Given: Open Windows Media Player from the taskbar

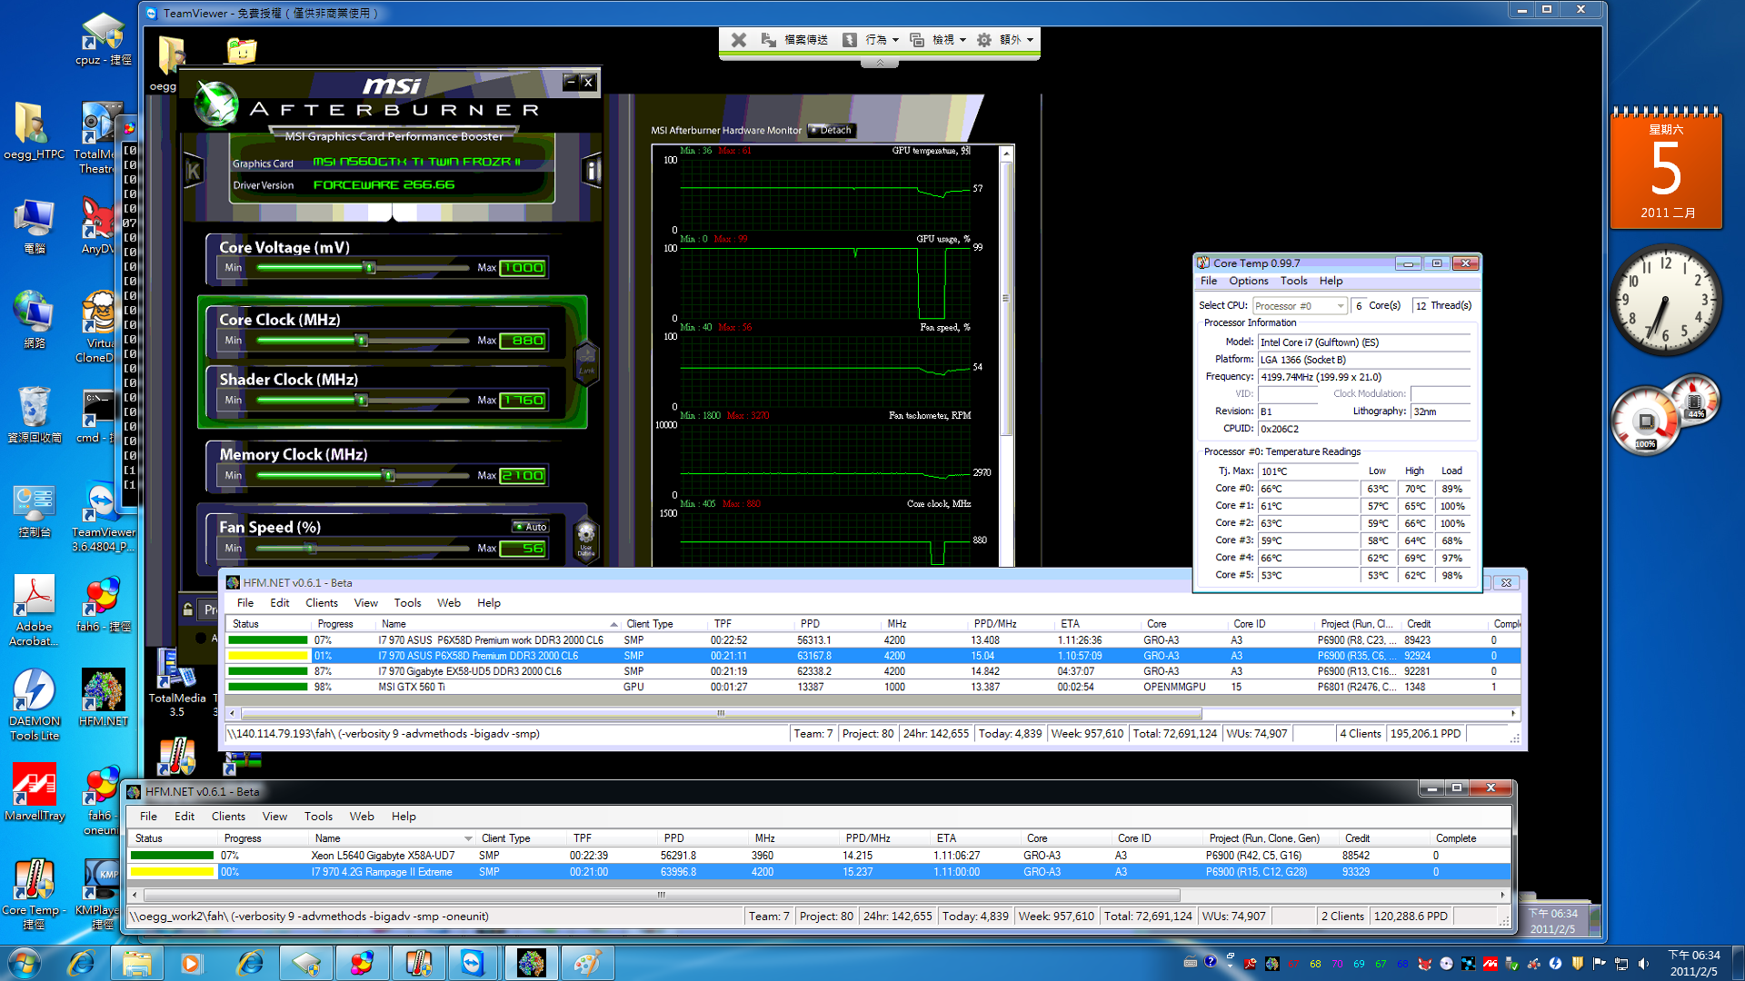Looking at the screenshot, I should (x=191, y=962).
